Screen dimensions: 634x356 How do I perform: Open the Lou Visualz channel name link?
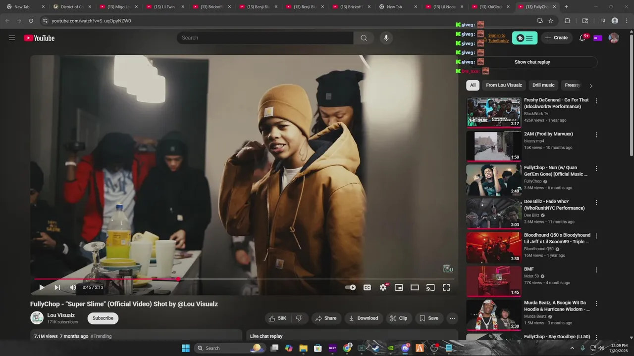[x=61, y=315]
